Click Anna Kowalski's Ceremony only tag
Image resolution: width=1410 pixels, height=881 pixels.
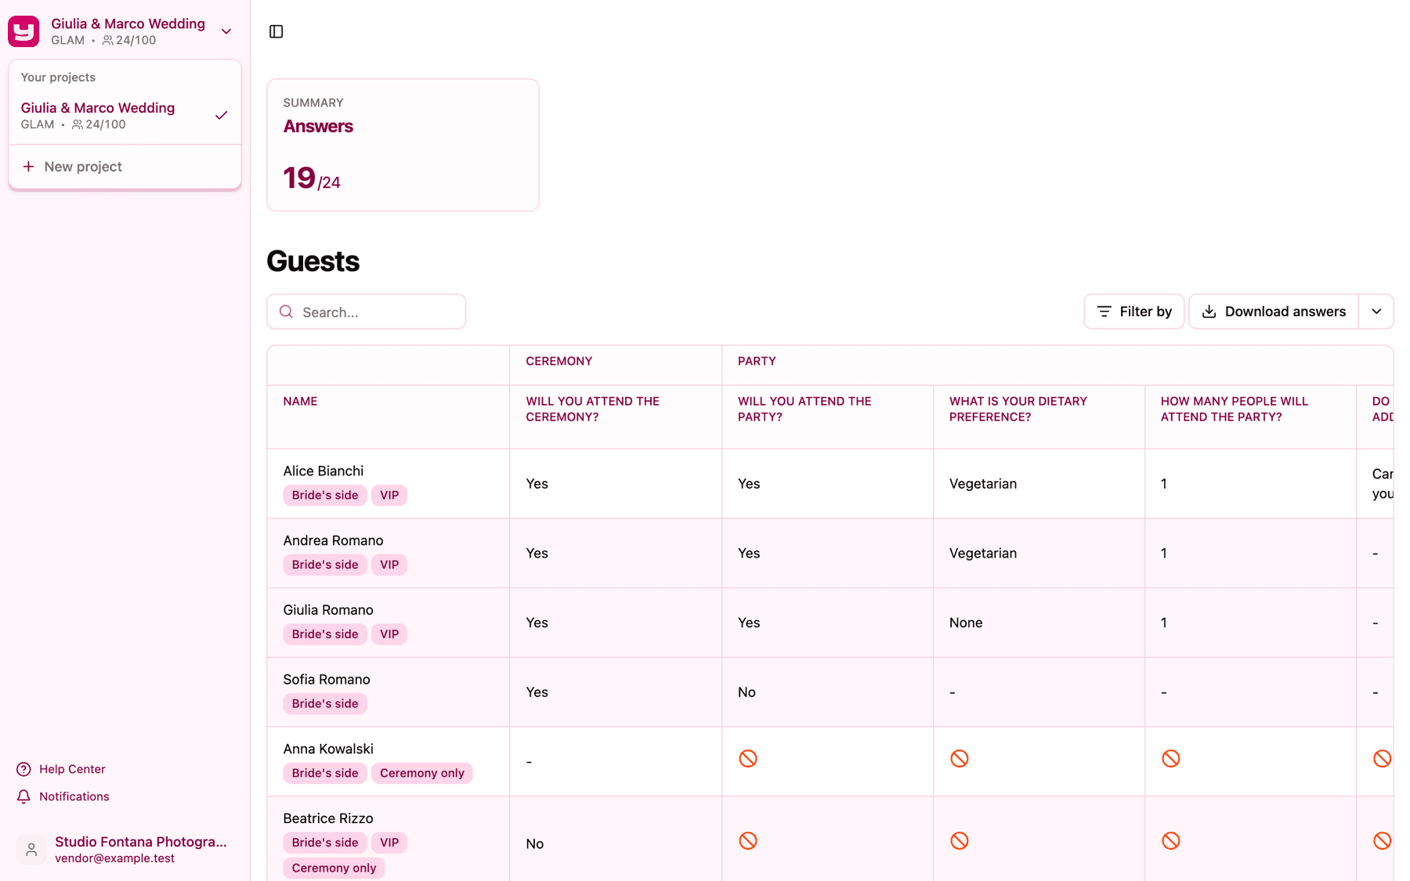[x=422, y=773]
